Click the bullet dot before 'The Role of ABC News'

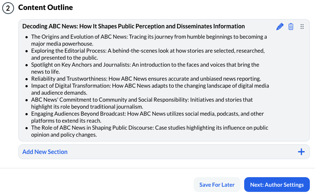pyautogui.click(x=27, y=128)
